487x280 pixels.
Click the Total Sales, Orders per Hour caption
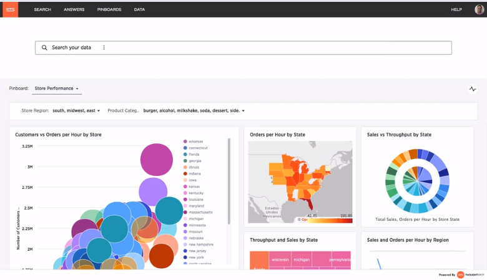point(417,220)
